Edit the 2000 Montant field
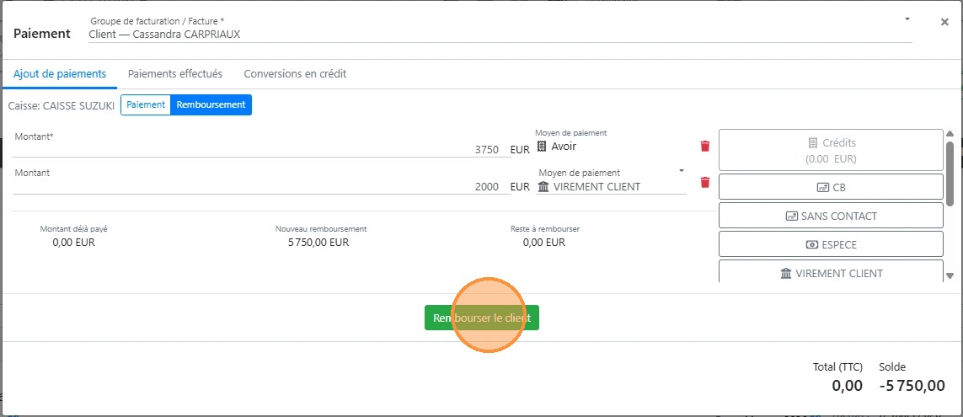 tap(261, 186)
